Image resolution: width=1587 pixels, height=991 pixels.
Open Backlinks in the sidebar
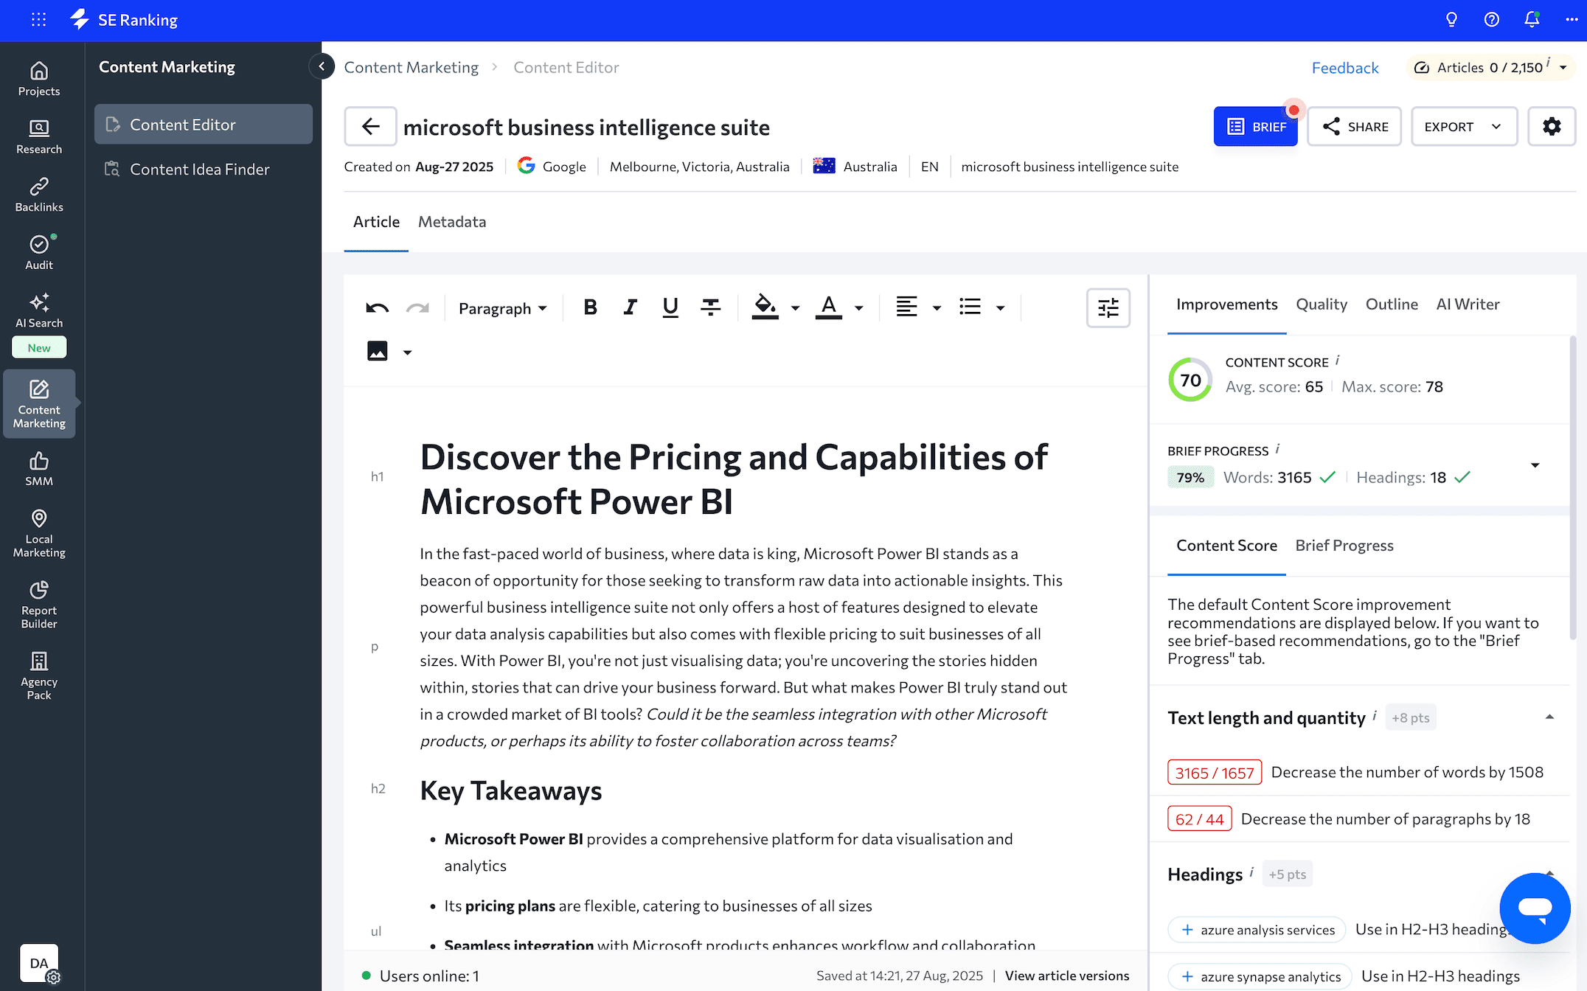[39, 195]
